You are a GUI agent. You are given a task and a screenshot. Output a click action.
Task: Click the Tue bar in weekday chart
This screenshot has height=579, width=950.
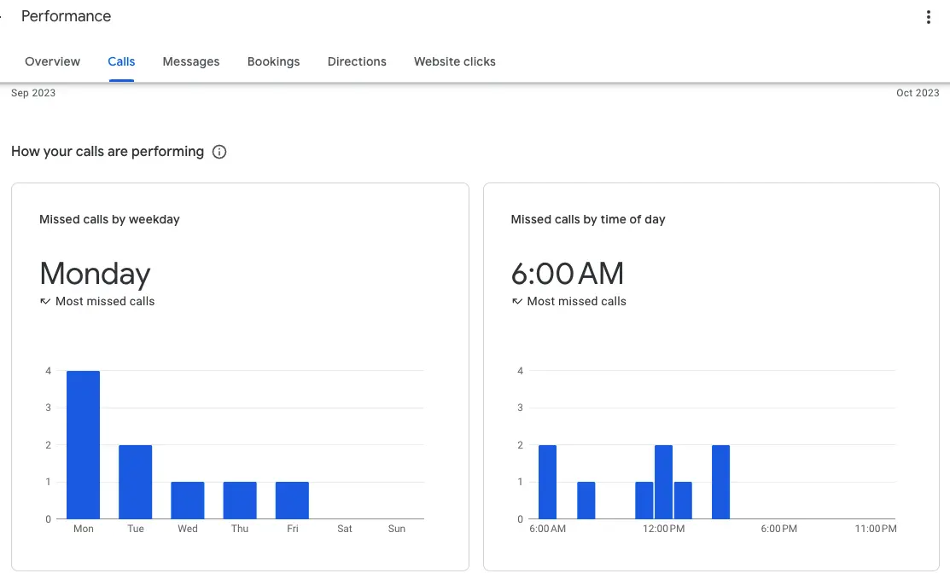(x=135, y=482)
